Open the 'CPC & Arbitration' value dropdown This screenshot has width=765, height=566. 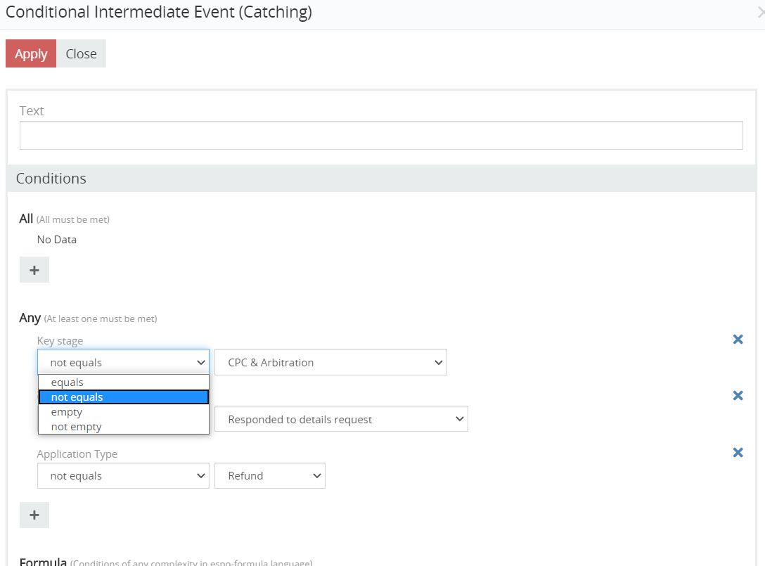point(330,363)
